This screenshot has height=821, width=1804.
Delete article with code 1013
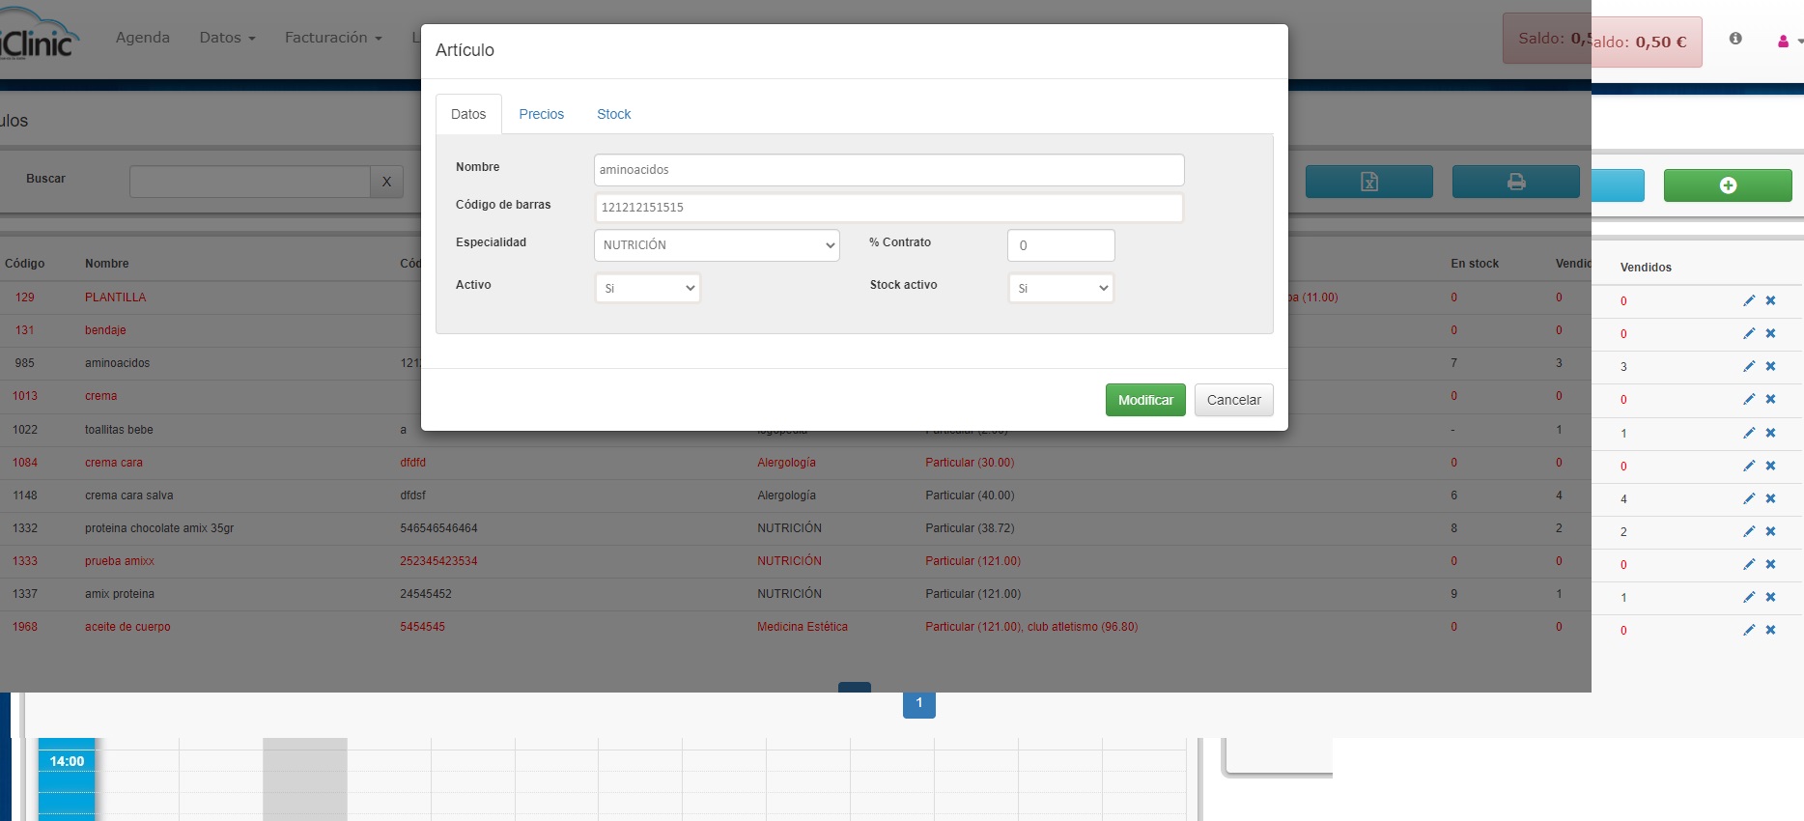pos(1770,399)
